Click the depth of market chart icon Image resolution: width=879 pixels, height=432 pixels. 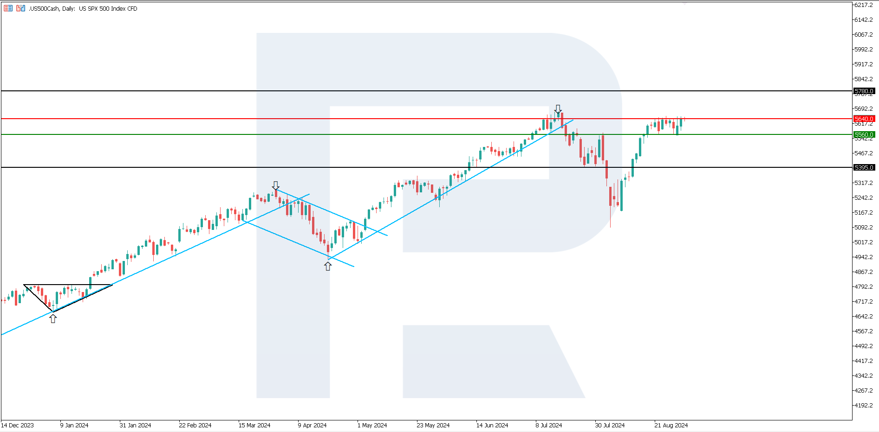[x=20, y=8]
